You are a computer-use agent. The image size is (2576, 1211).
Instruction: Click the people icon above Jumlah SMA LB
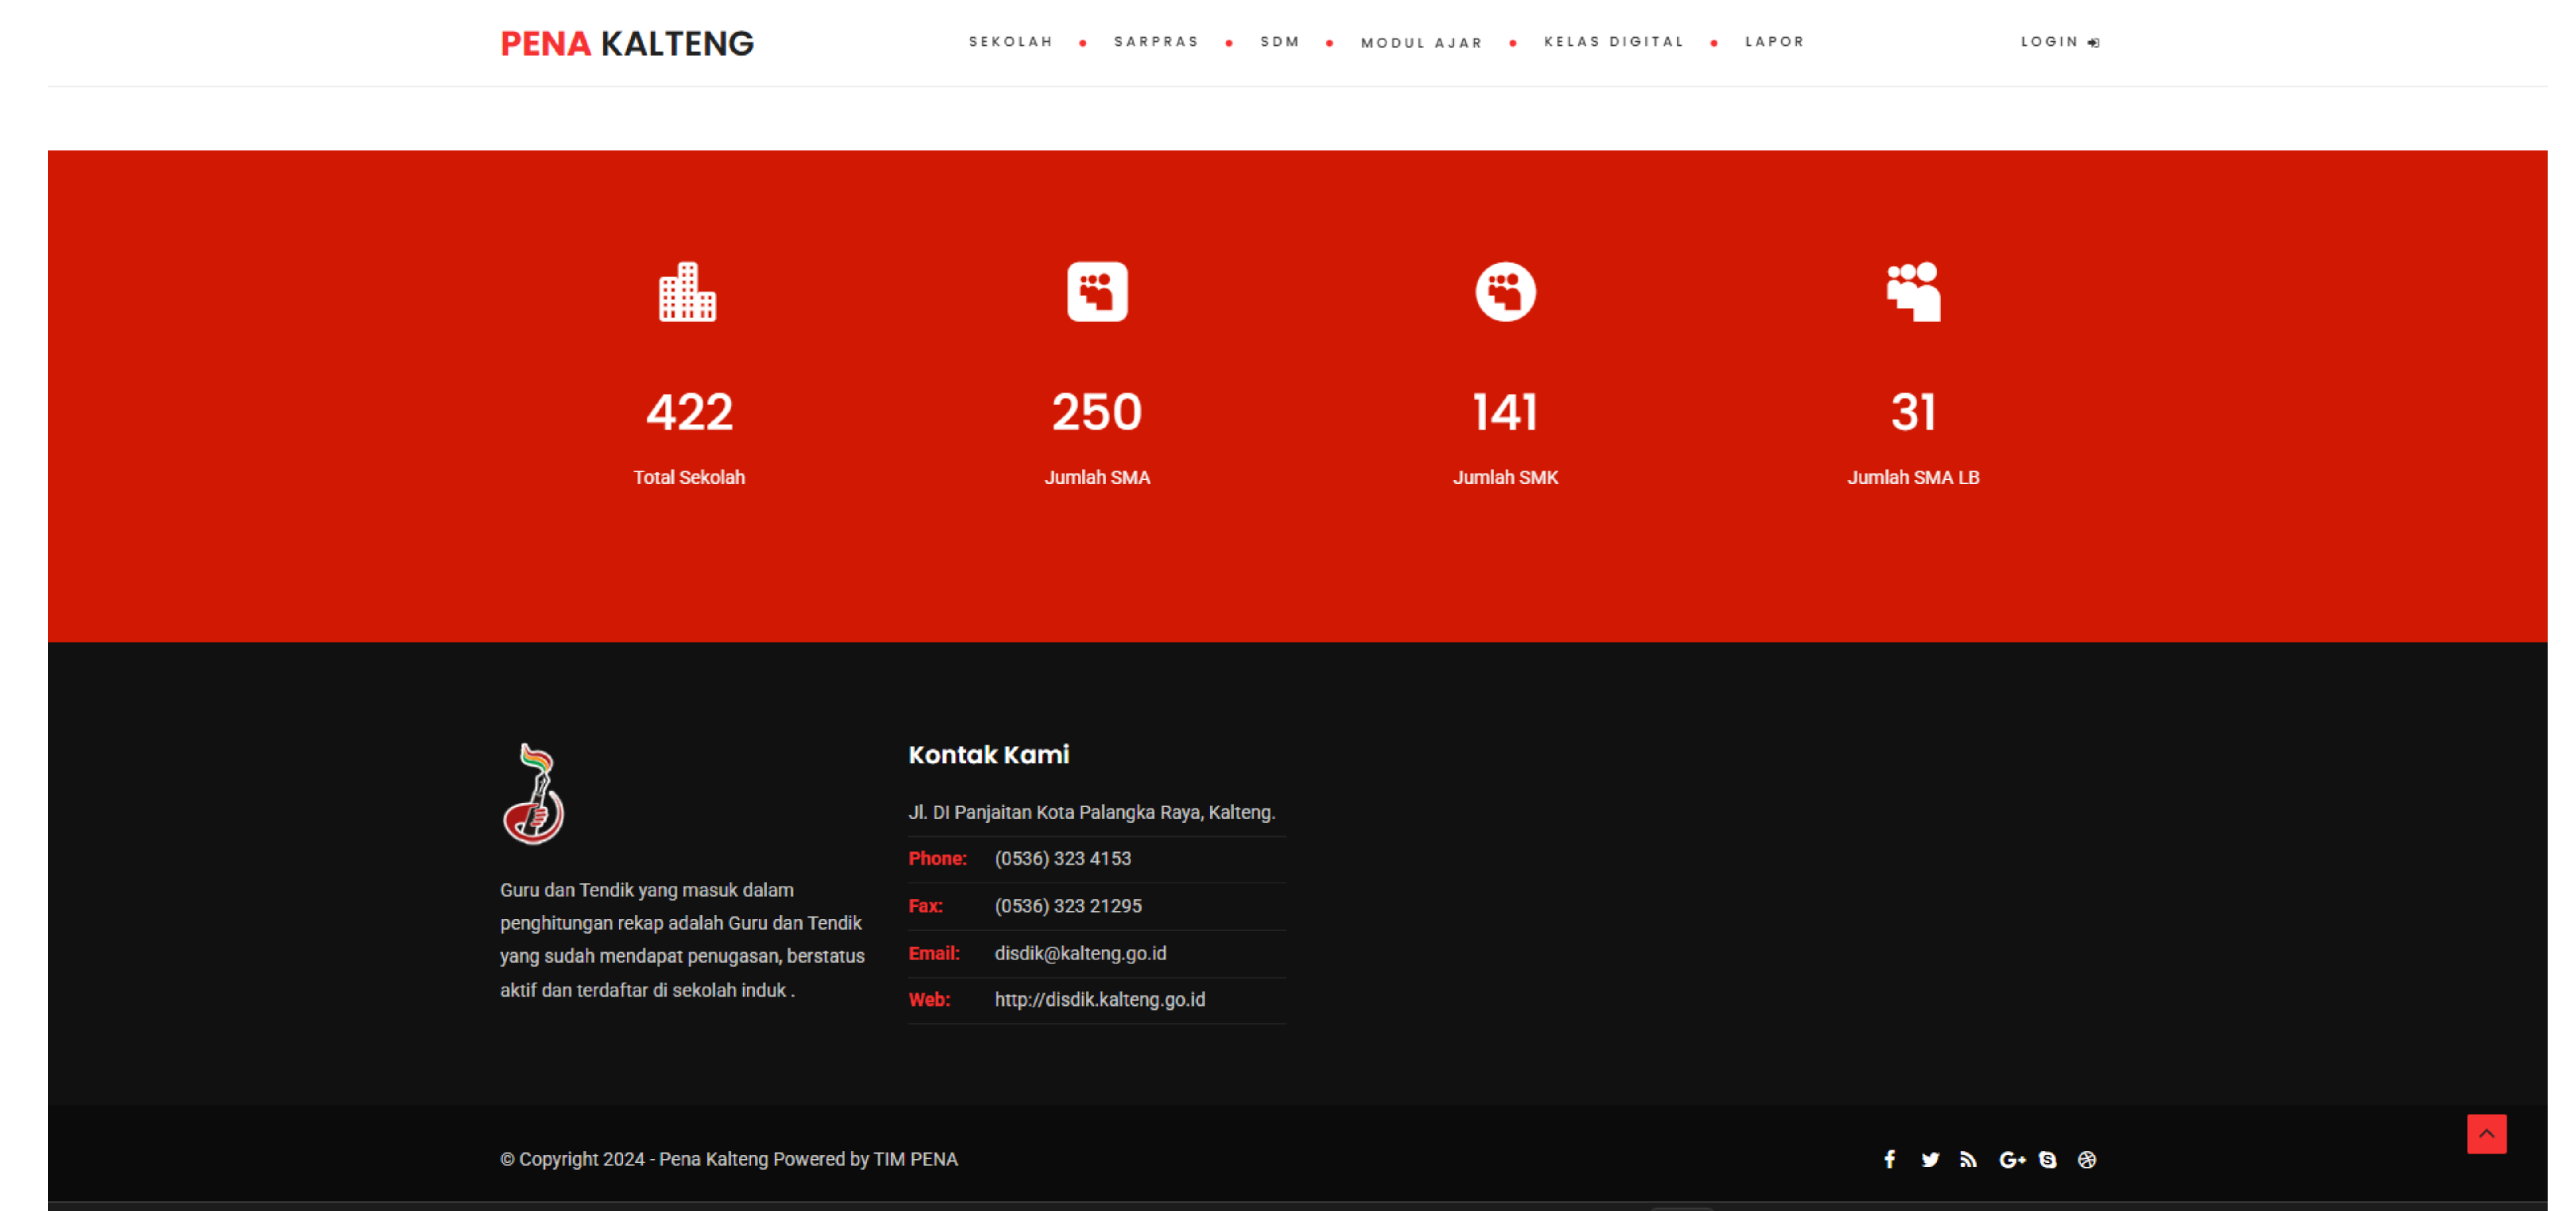[x=1913, y=292]
